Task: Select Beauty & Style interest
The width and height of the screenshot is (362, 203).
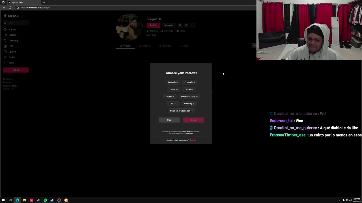Action: (x=189, y=96)
